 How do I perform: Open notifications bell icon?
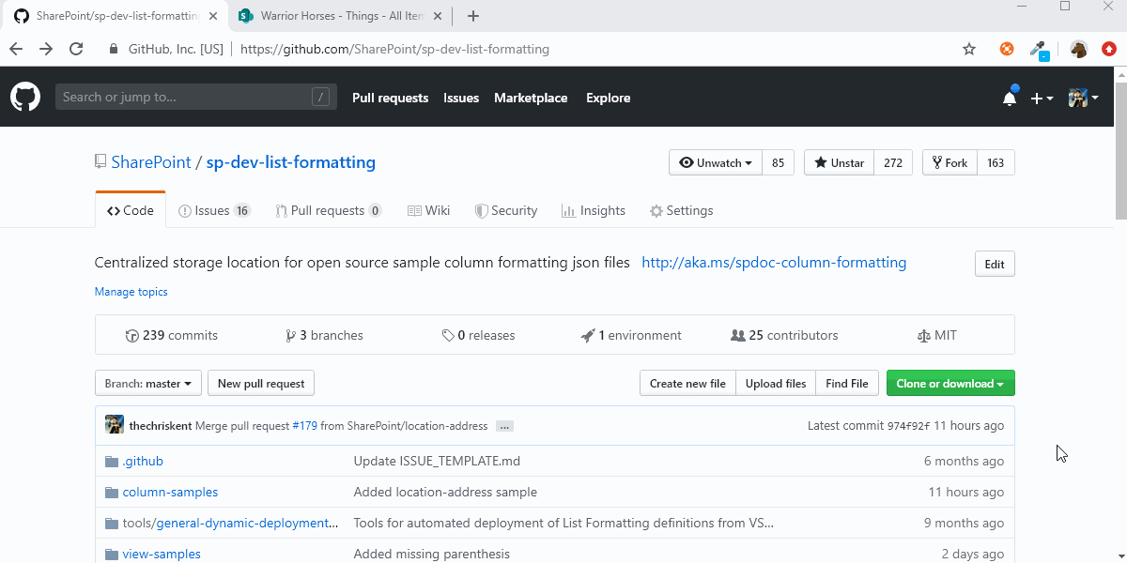[1010, 97]
